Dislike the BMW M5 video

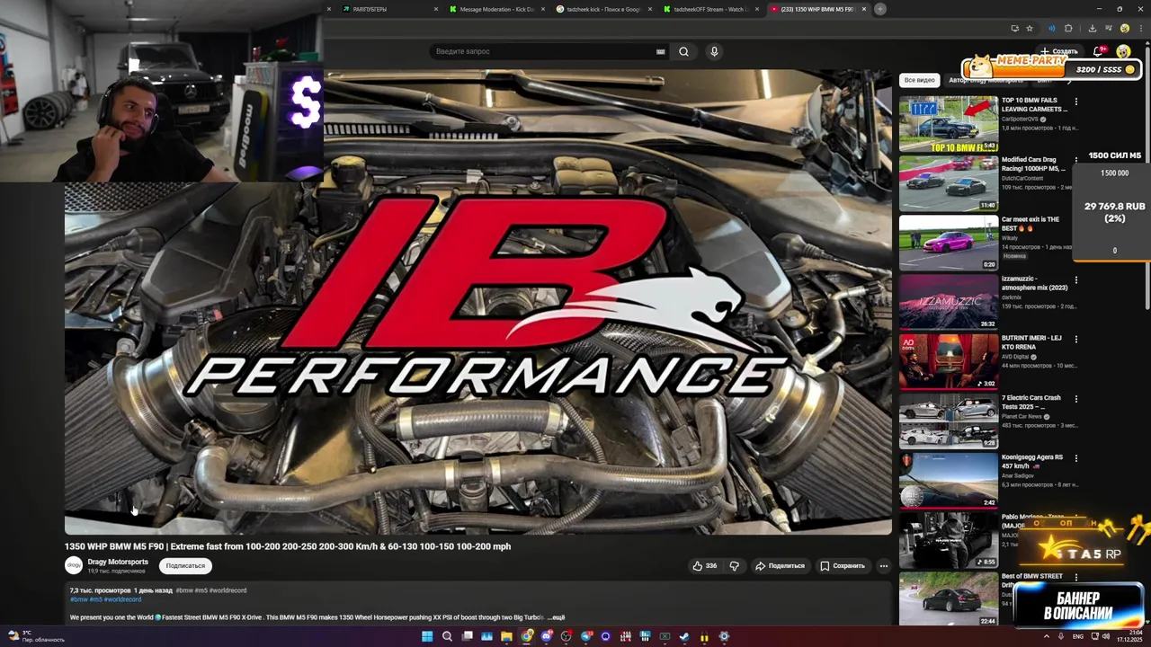(x=735, y=566)
